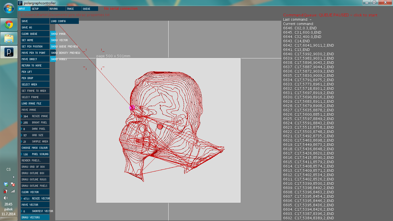
Task: Click RETURN TO HOME
Action: [x=35, y=65]
